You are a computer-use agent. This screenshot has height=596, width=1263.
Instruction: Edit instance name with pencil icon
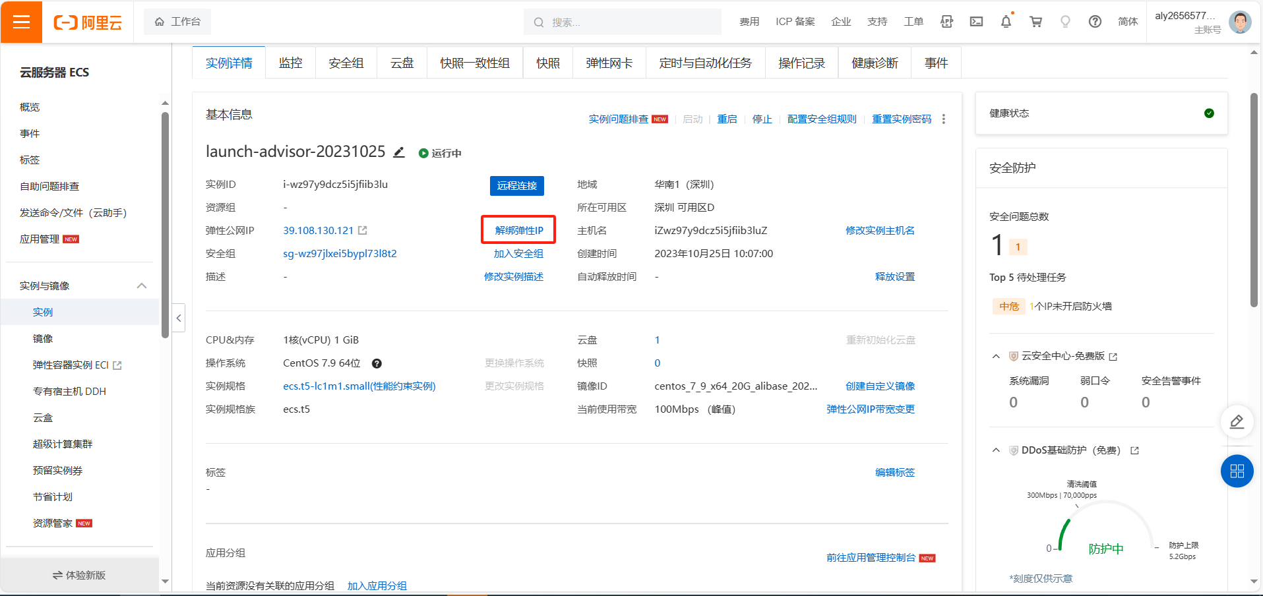pyautogui.click(x=399, y=152)
